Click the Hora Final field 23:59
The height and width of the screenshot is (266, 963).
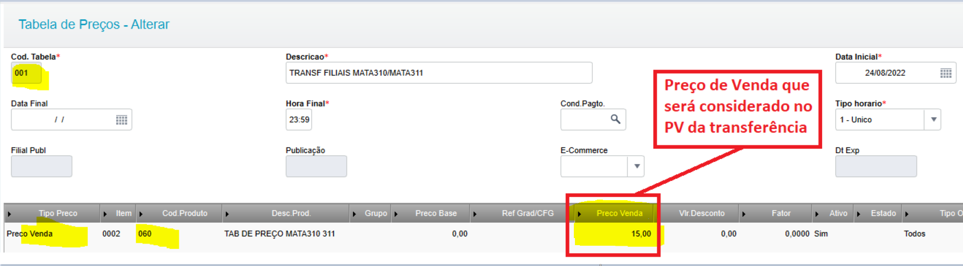(x=299, y=120)
